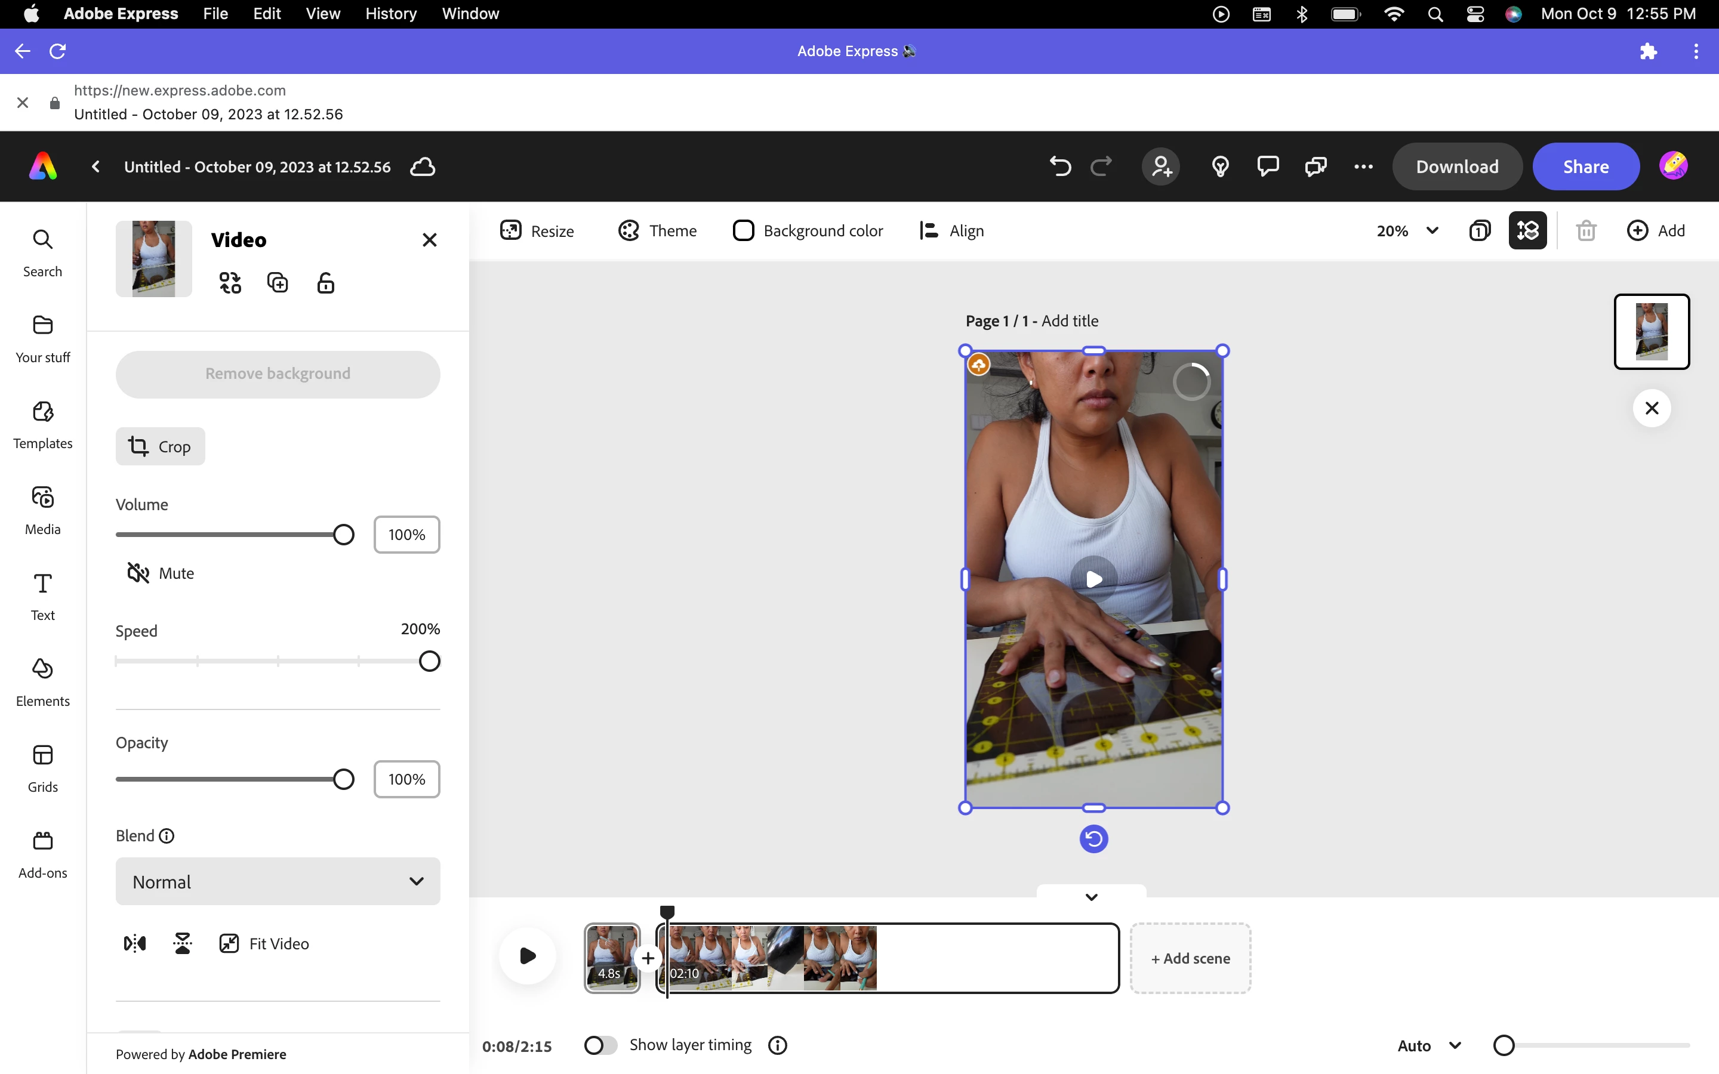
Task: Click the trash delete icon in the toolbar
Action: coord(1585,231)
